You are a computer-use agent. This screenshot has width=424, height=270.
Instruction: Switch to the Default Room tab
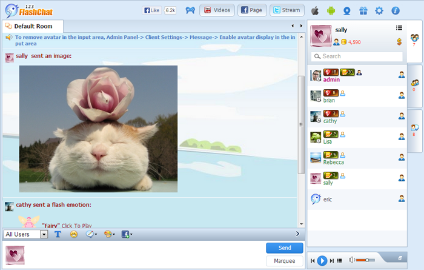coord(32,26)
